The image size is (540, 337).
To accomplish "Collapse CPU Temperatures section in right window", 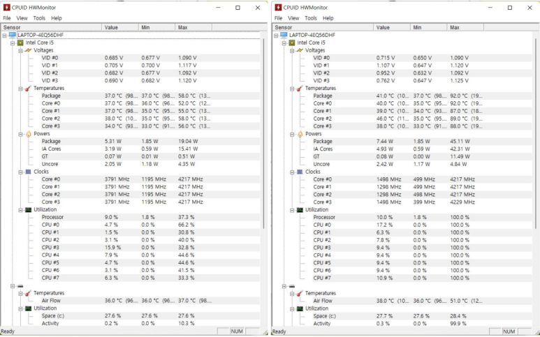I will [x=292, y=89].
